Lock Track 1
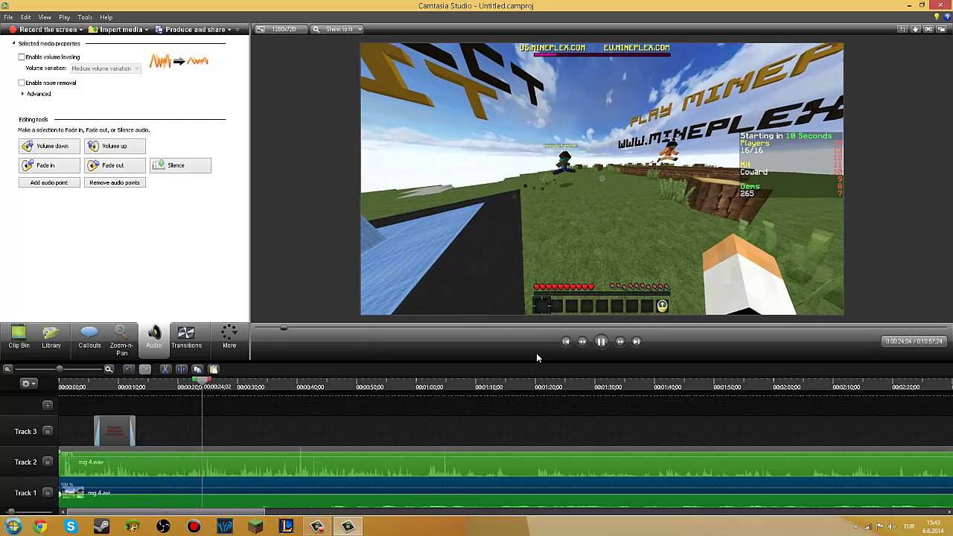The width and height of the screenshot is (953, 536). pyautogui.click(x=48, y=493)
